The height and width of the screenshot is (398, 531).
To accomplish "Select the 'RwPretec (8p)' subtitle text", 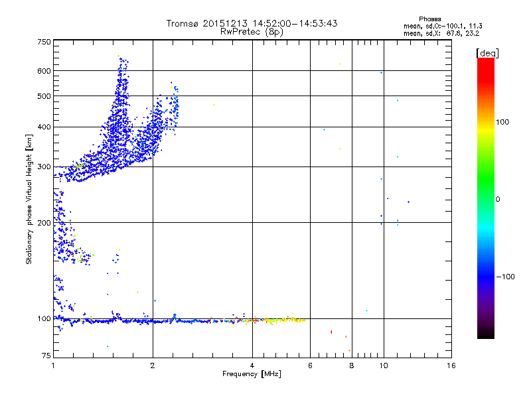I will coord(252,32).
